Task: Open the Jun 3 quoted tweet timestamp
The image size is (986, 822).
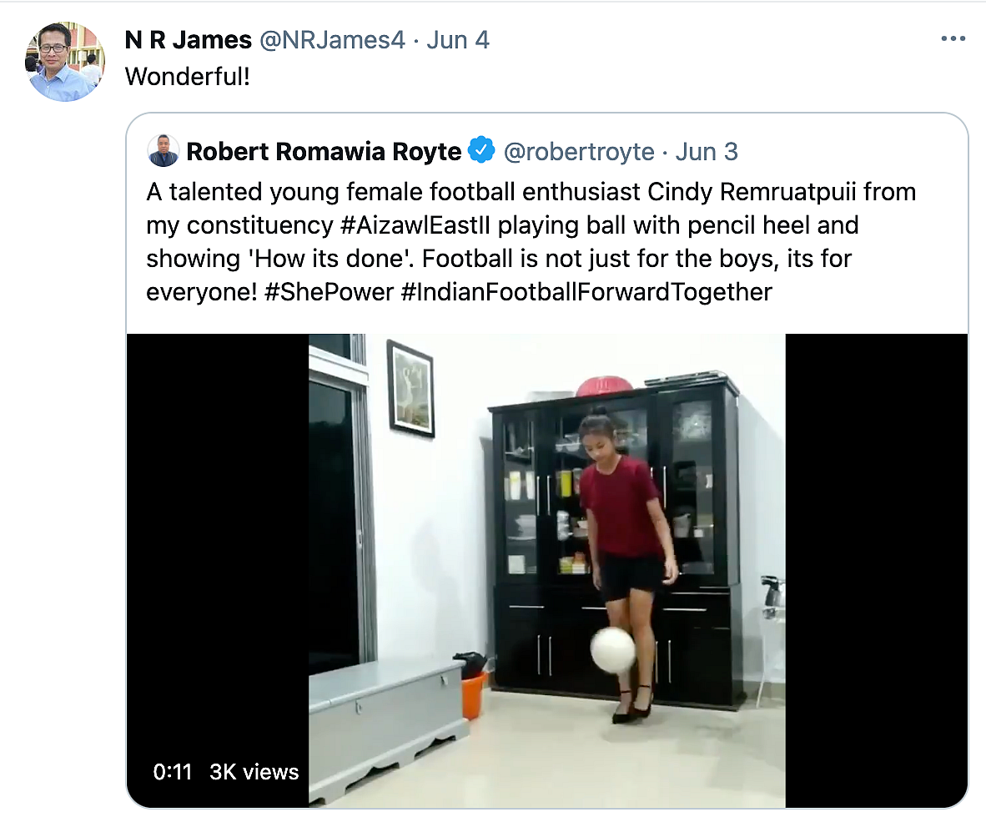Action: 707,152
